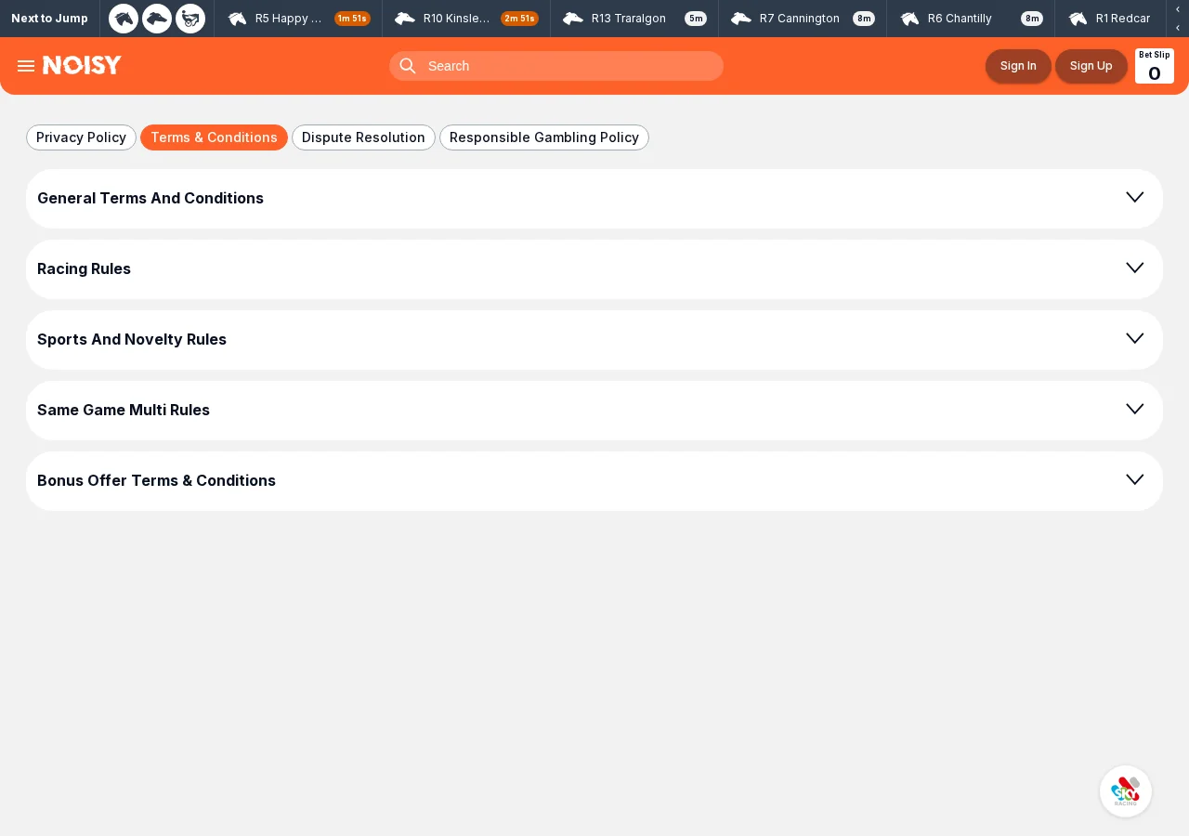This screenshot has width=1189, height=836.
Task: Toggle the horse racing filter icon
Action: 124,19
